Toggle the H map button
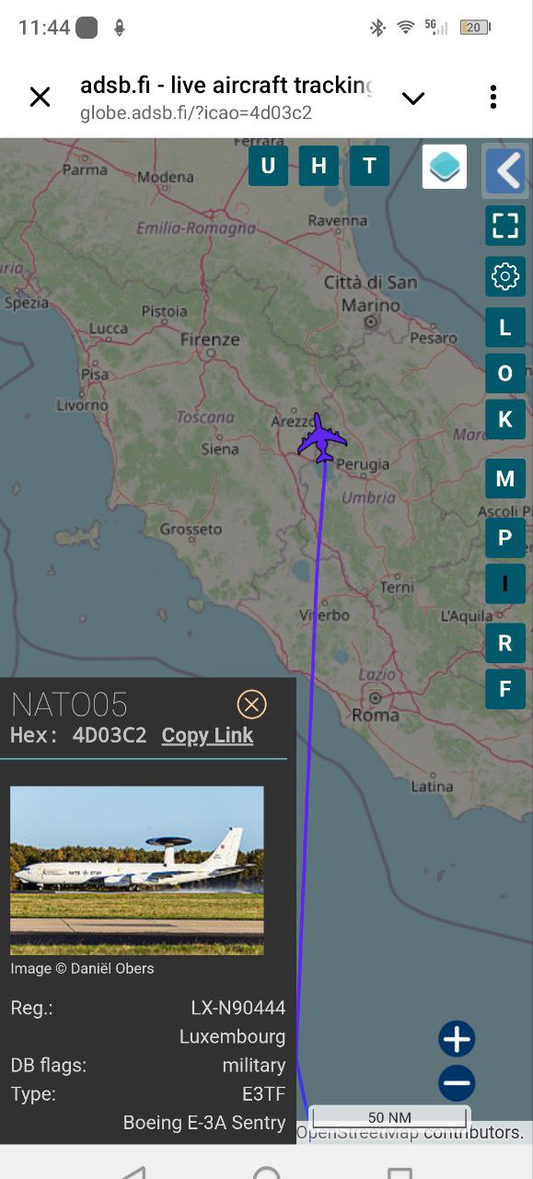 [x=319, y=166]
